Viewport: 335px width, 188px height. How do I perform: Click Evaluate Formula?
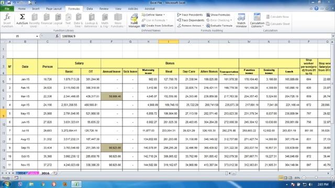(x=219, y=26)
